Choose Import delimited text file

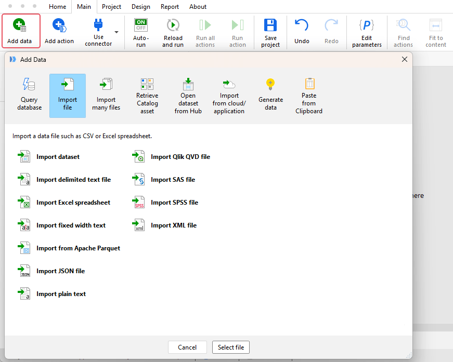(x=64, y=179)
